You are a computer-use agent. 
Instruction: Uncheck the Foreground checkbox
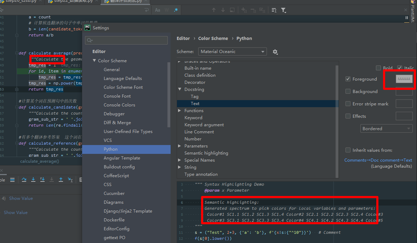click(x=348, y=79)
